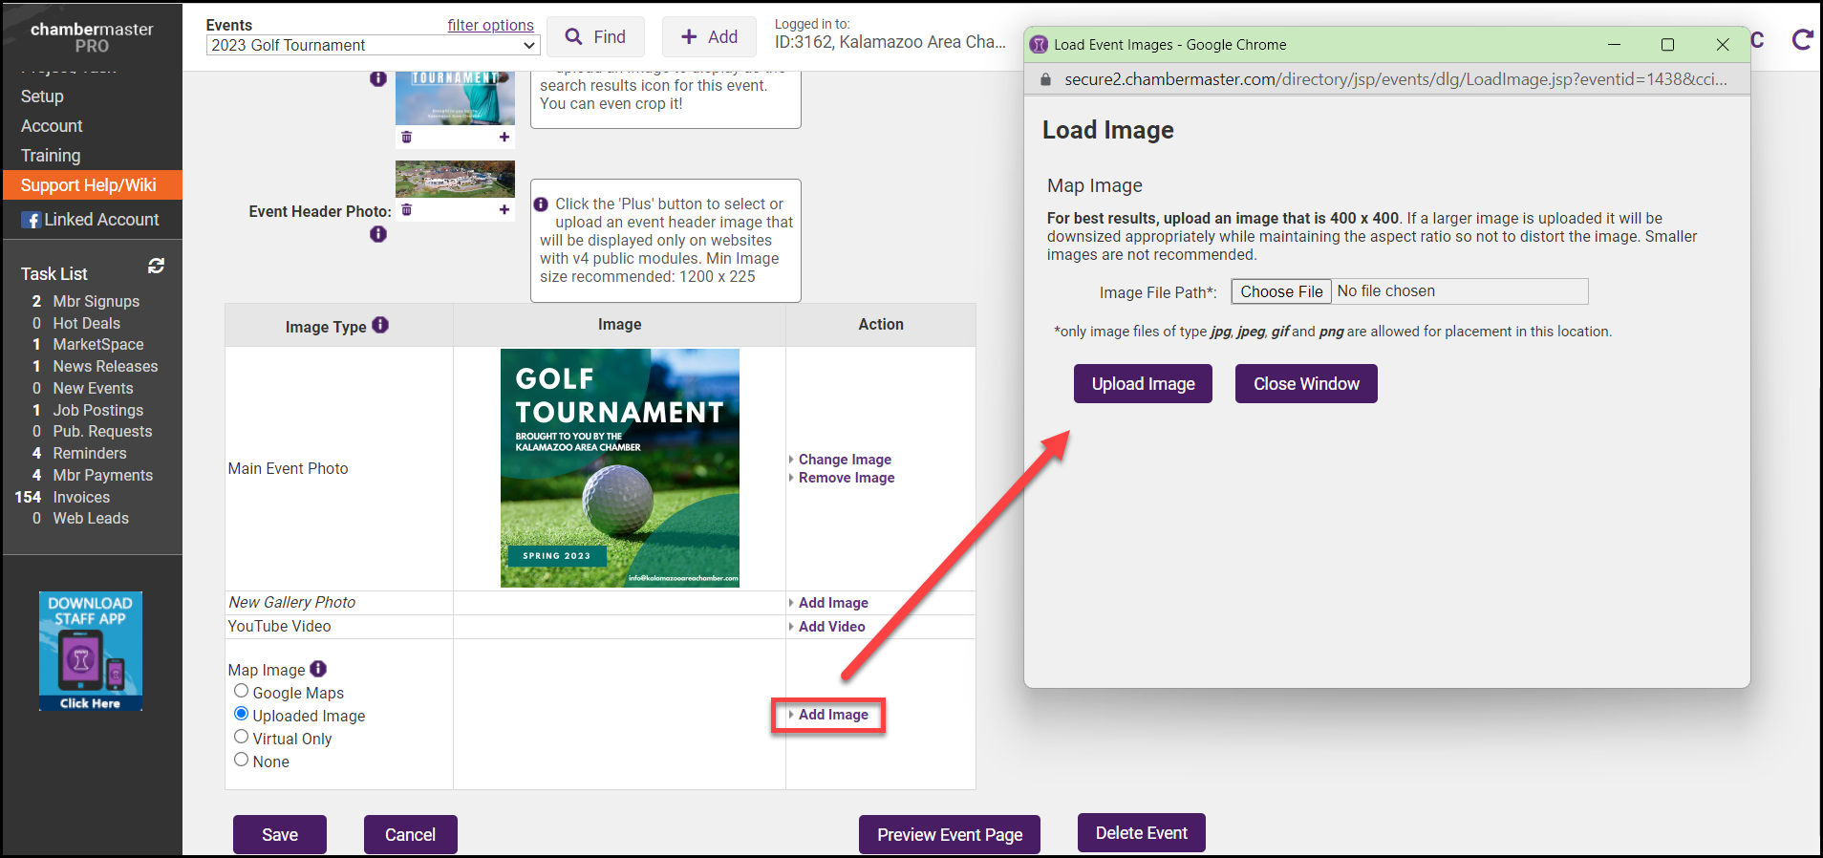Click the plus icon under header photo thumbnail

(x=504, y=210)
